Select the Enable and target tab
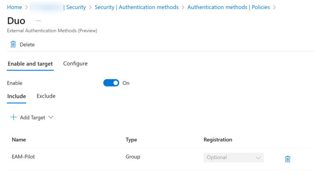 tap(30, 64)
